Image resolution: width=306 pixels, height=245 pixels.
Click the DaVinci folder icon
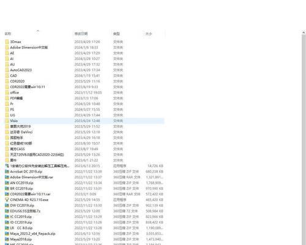[x=7, y=132]
